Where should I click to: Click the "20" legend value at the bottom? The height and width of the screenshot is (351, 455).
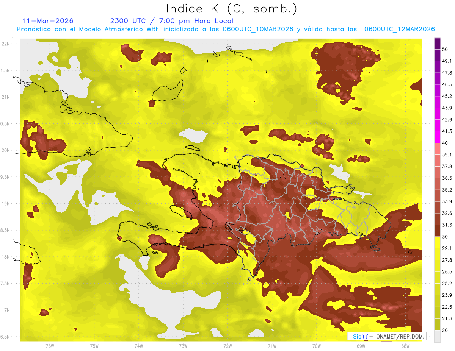click(446, 331)
